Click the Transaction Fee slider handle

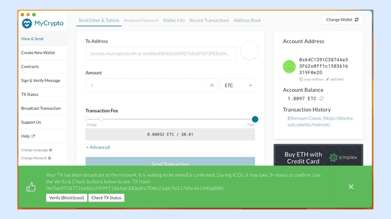pos(255,119)
